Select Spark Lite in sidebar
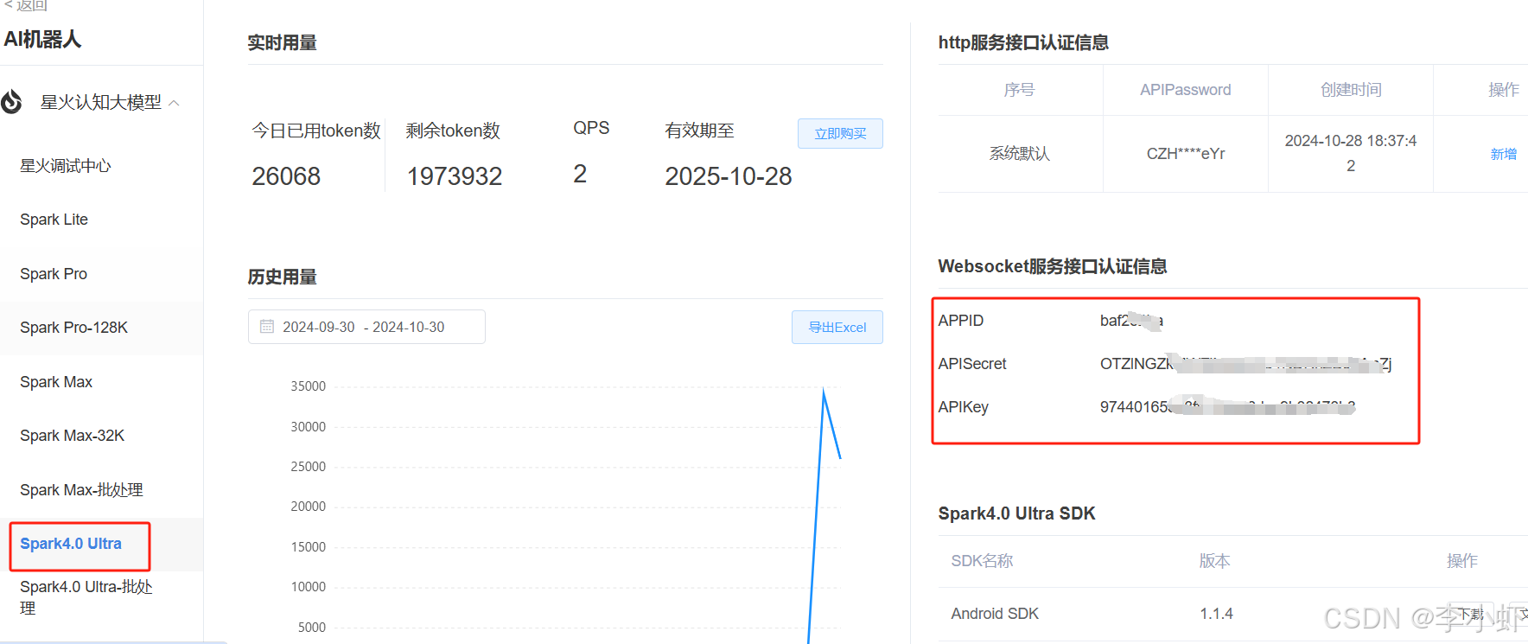Image resolution: width=1528 pixels, height=644 pixels. [x=54, y=220]
